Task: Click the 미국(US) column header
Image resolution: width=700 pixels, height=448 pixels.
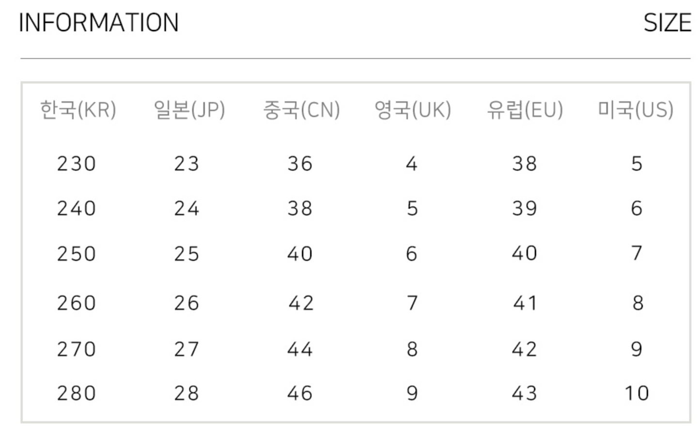Action: pyautogui.click(x=636, y=110)
